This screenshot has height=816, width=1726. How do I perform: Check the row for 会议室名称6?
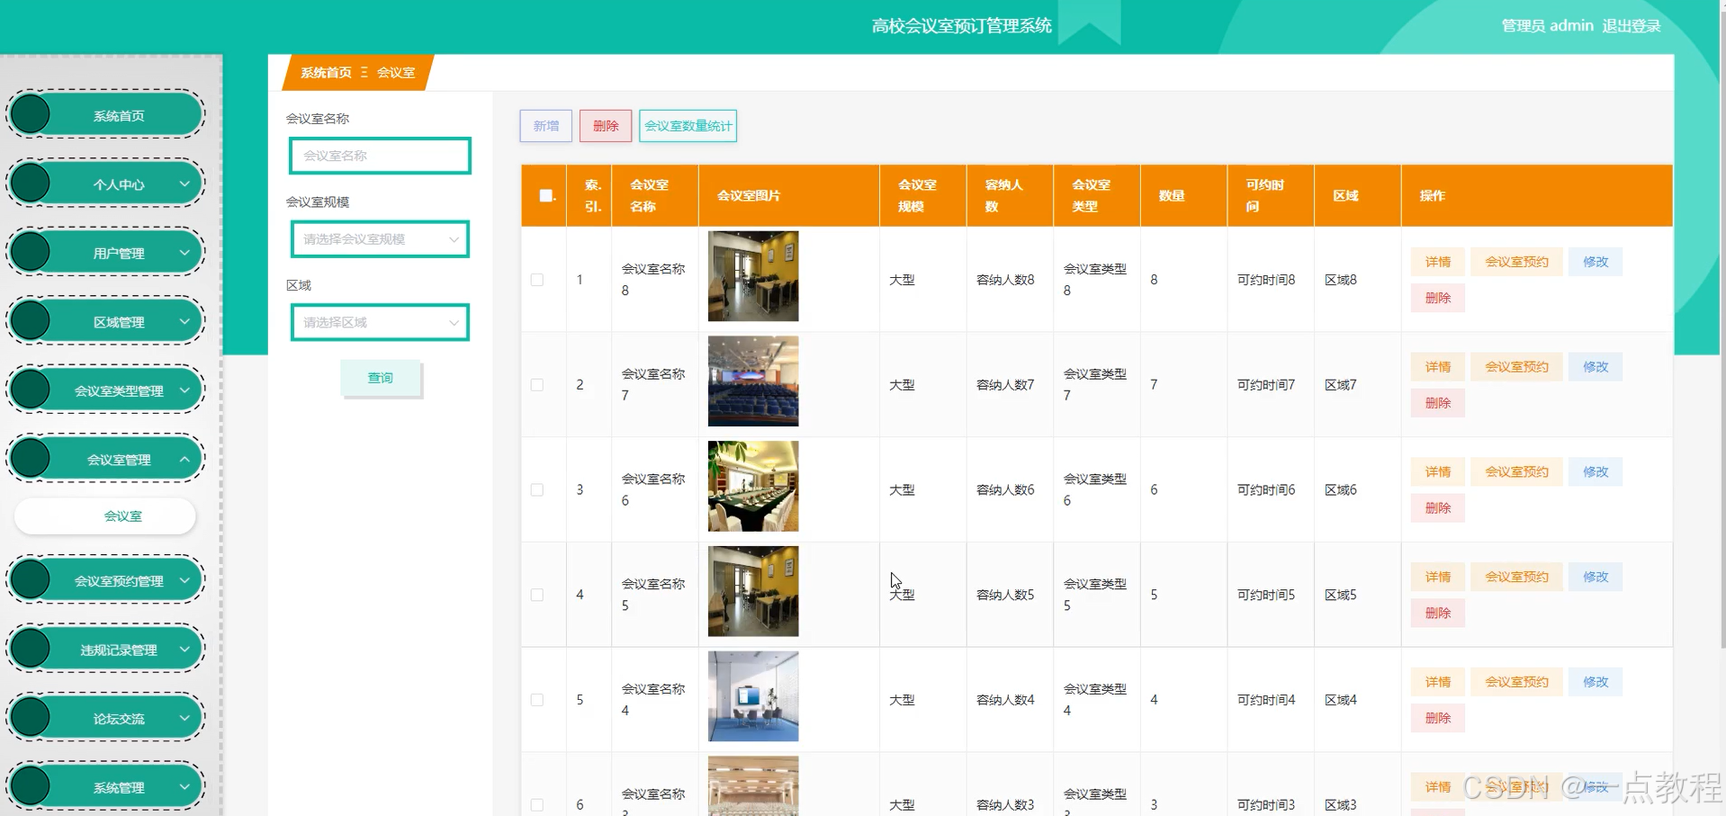click(537, 489)
